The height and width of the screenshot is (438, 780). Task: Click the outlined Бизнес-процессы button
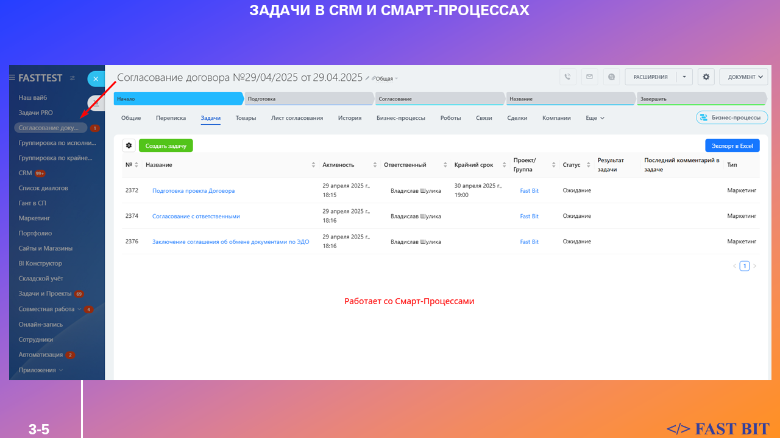pyautogui.click(x=732, y=117)
